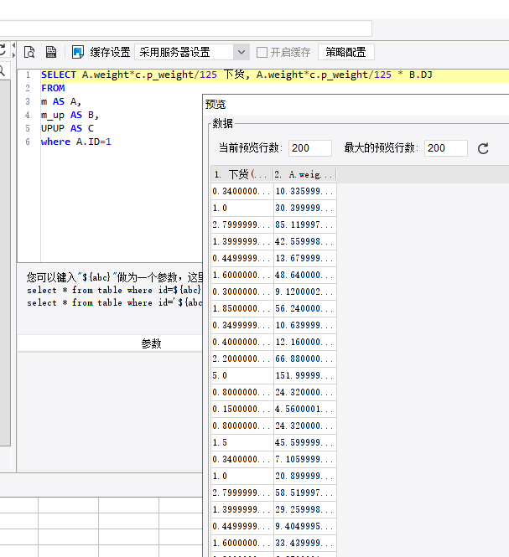
Task: Click cell 10.335999... in preview table
Action: 305,191
